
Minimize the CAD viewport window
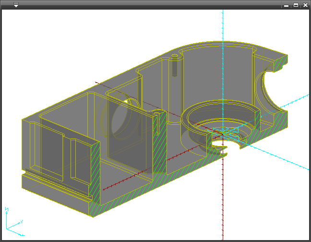click(287, 5)
